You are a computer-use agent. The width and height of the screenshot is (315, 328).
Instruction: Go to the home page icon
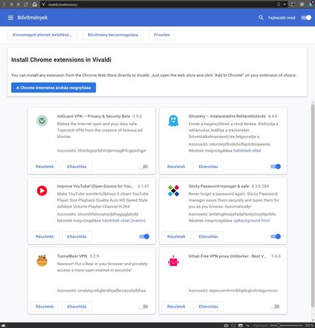tap(34, 4)
